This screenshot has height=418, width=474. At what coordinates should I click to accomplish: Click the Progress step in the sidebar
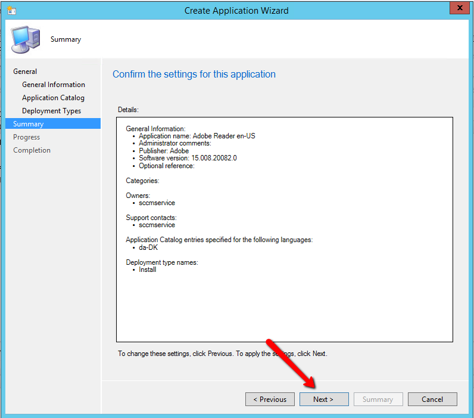click(x=27, y=137)
